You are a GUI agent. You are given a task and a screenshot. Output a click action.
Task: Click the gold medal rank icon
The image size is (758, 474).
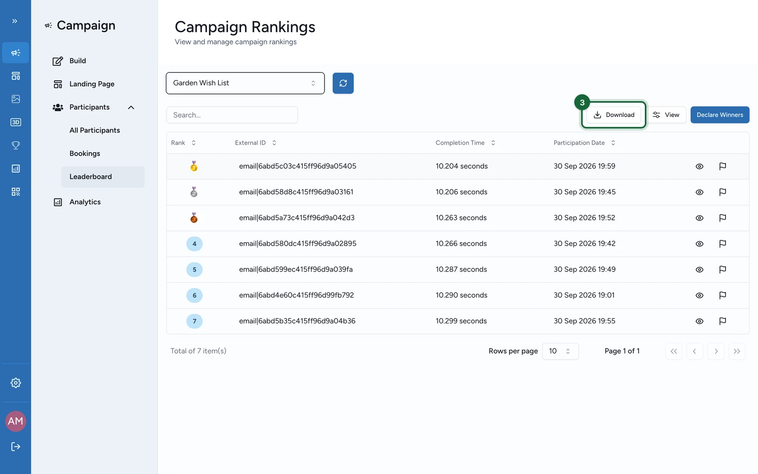point(194,166)
